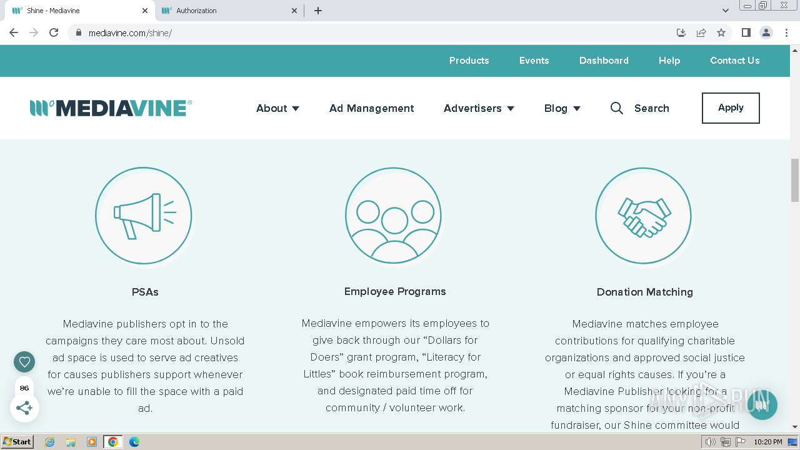Viewport: 800px width, 450px height.
Task: Open the Help menu item
Action: click(x=669, y=61)
